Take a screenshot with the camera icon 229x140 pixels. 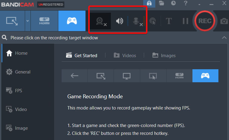(224, 21)
